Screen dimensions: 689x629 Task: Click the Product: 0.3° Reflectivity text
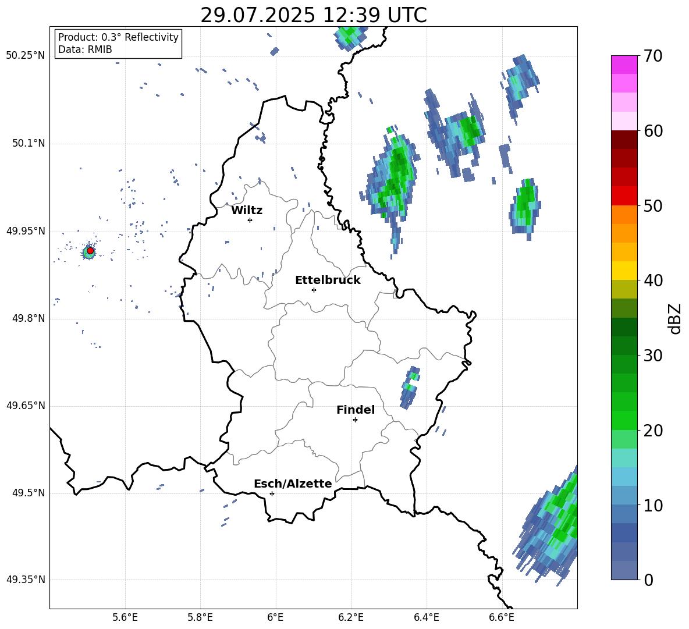tap(118, 37)
